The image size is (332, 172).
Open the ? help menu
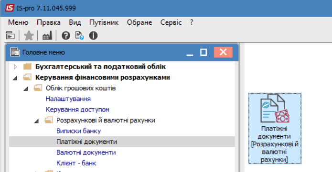pyautogui.click(x=192, y=22)
